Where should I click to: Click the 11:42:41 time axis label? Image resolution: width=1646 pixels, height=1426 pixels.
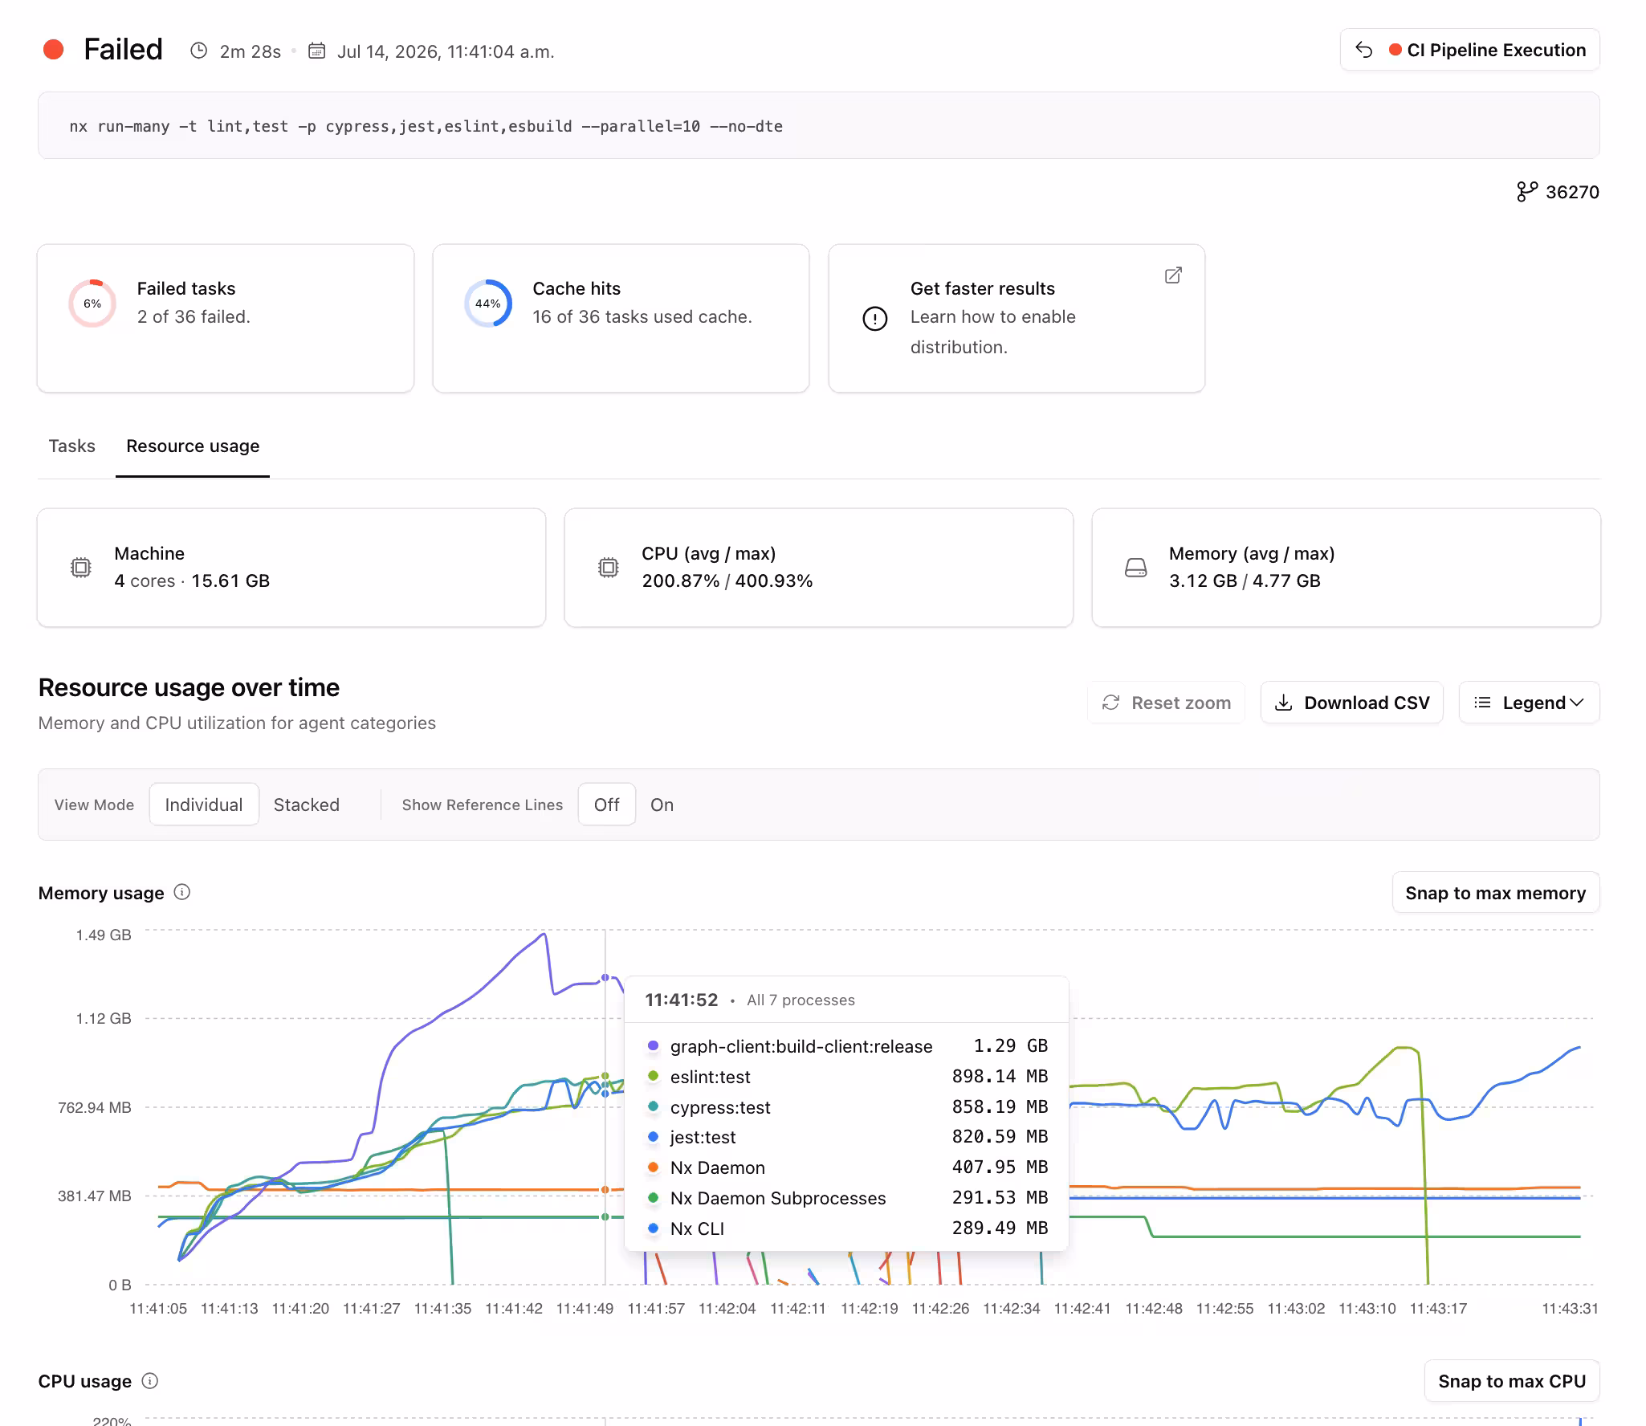click(x=1082, y=1308)
